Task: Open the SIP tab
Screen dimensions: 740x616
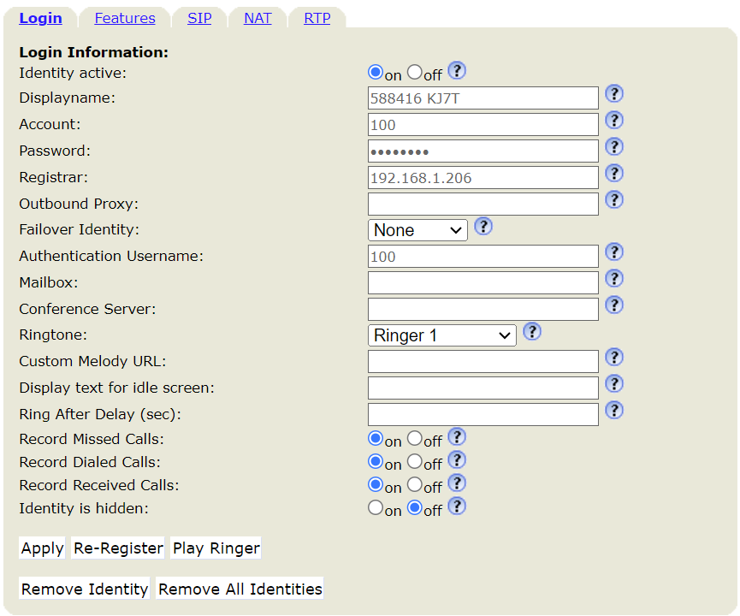Action: point(199,18)
